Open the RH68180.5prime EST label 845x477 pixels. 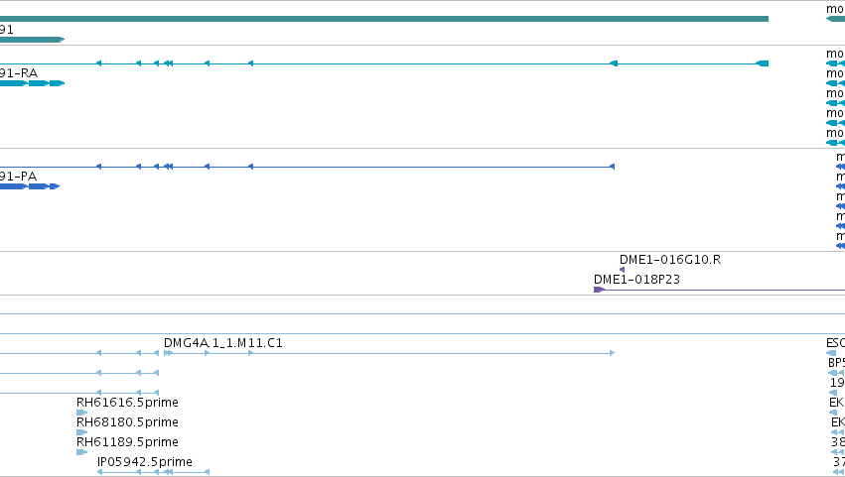(x=127, y=422)
